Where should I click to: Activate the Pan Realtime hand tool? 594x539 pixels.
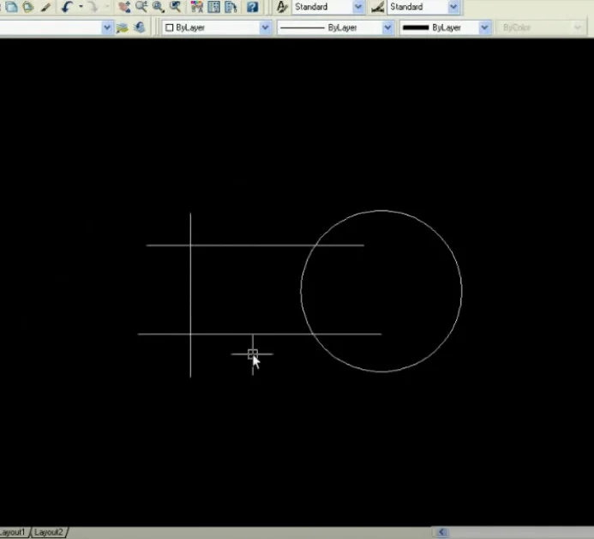pyautogui.click(x=124, y=7)
